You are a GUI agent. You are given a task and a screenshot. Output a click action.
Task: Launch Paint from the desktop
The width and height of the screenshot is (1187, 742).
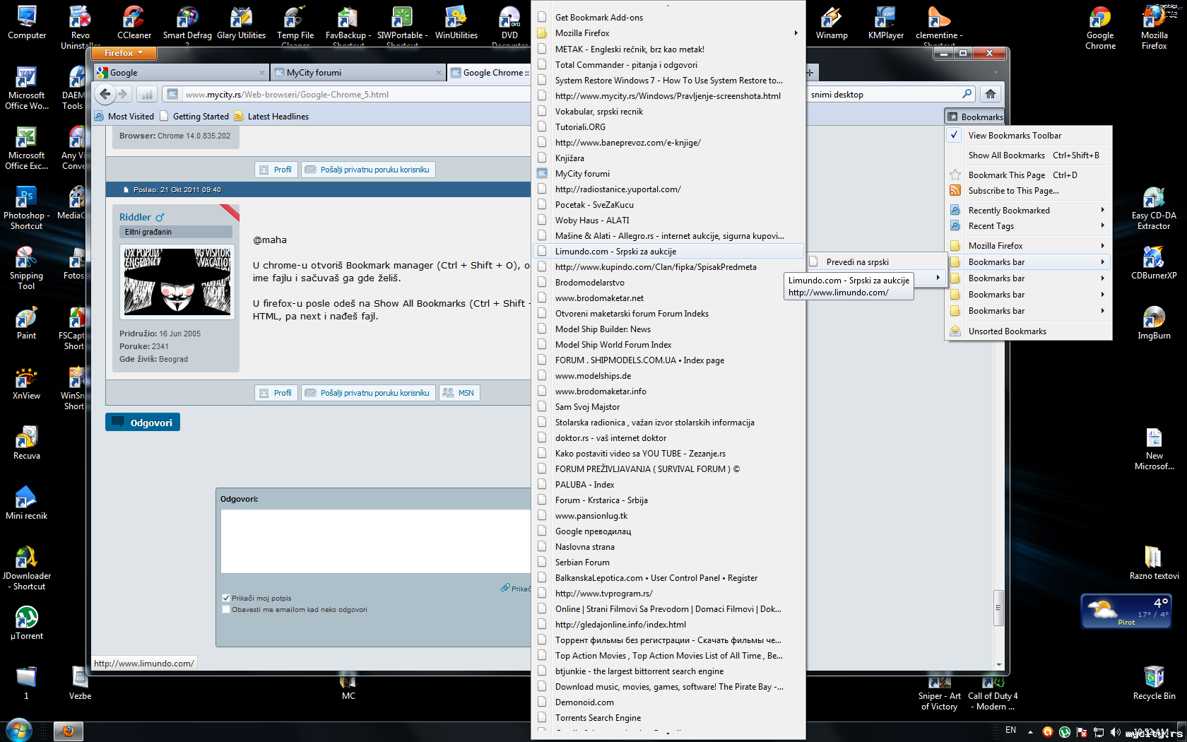26,324
